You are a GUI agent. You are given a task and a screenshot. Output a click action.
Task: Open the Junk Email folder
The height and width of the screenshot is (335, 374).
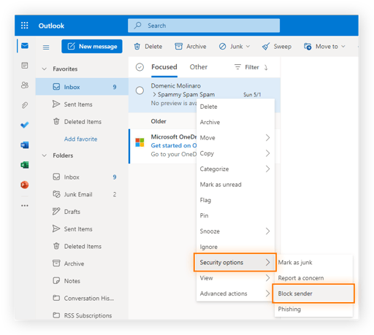[82, 194]
